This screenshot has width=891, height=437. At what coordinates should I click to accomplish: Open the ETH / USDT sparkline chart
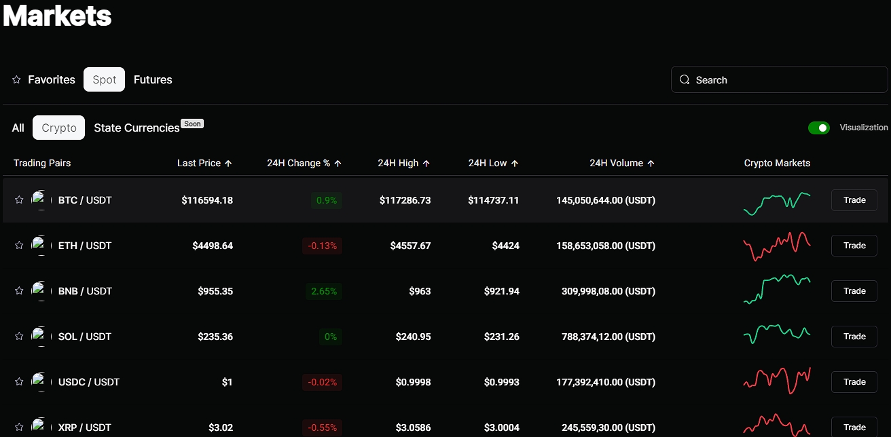pos(777,246)
